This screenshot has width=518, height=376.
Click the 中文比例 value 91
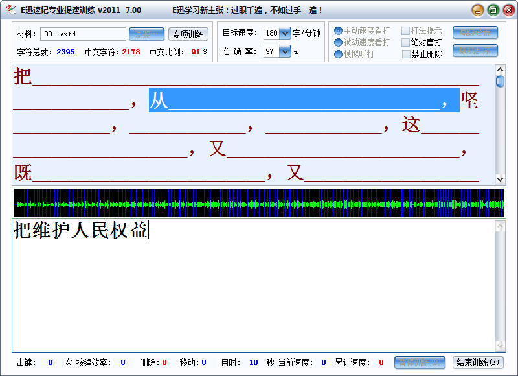(x=196, y=52)
